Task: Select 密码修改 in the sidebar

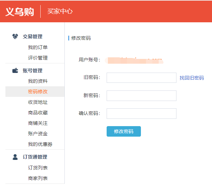Action: (38, 92)
